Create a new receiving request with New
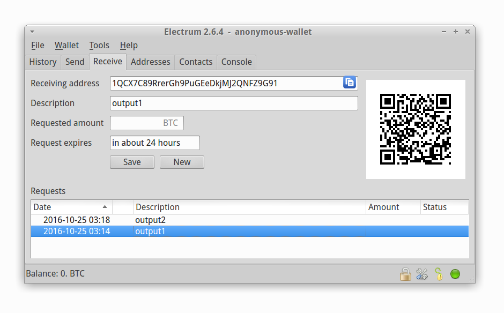 (x=182, y=162)
